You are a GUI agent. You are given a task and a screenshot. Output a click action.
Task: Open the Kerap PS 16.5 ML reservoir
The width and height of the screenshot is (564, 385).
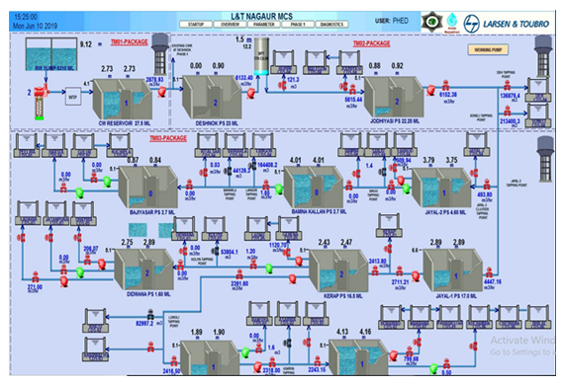point(338,270)
